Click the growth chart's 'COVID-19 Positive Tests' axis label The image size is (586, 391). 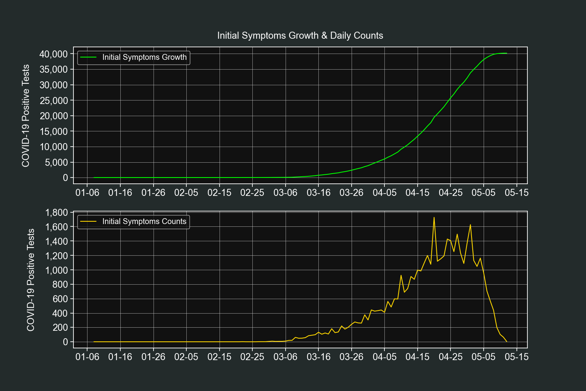click(x=26, y=116)
